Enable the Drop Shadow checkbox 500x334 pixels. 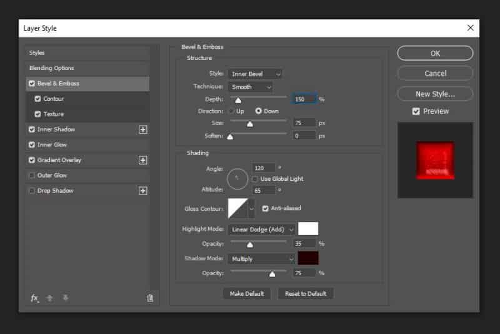tap(32, 191)
